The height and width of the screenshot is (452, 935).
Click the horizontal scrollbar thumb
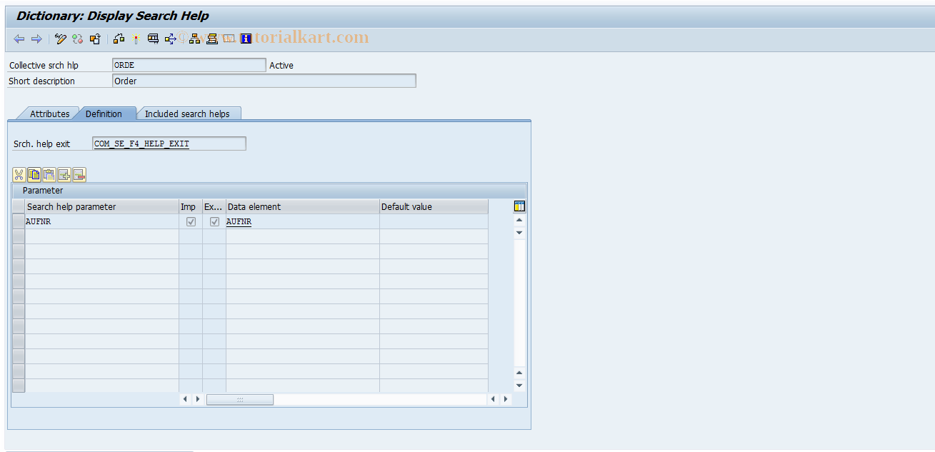click(240, 399)
